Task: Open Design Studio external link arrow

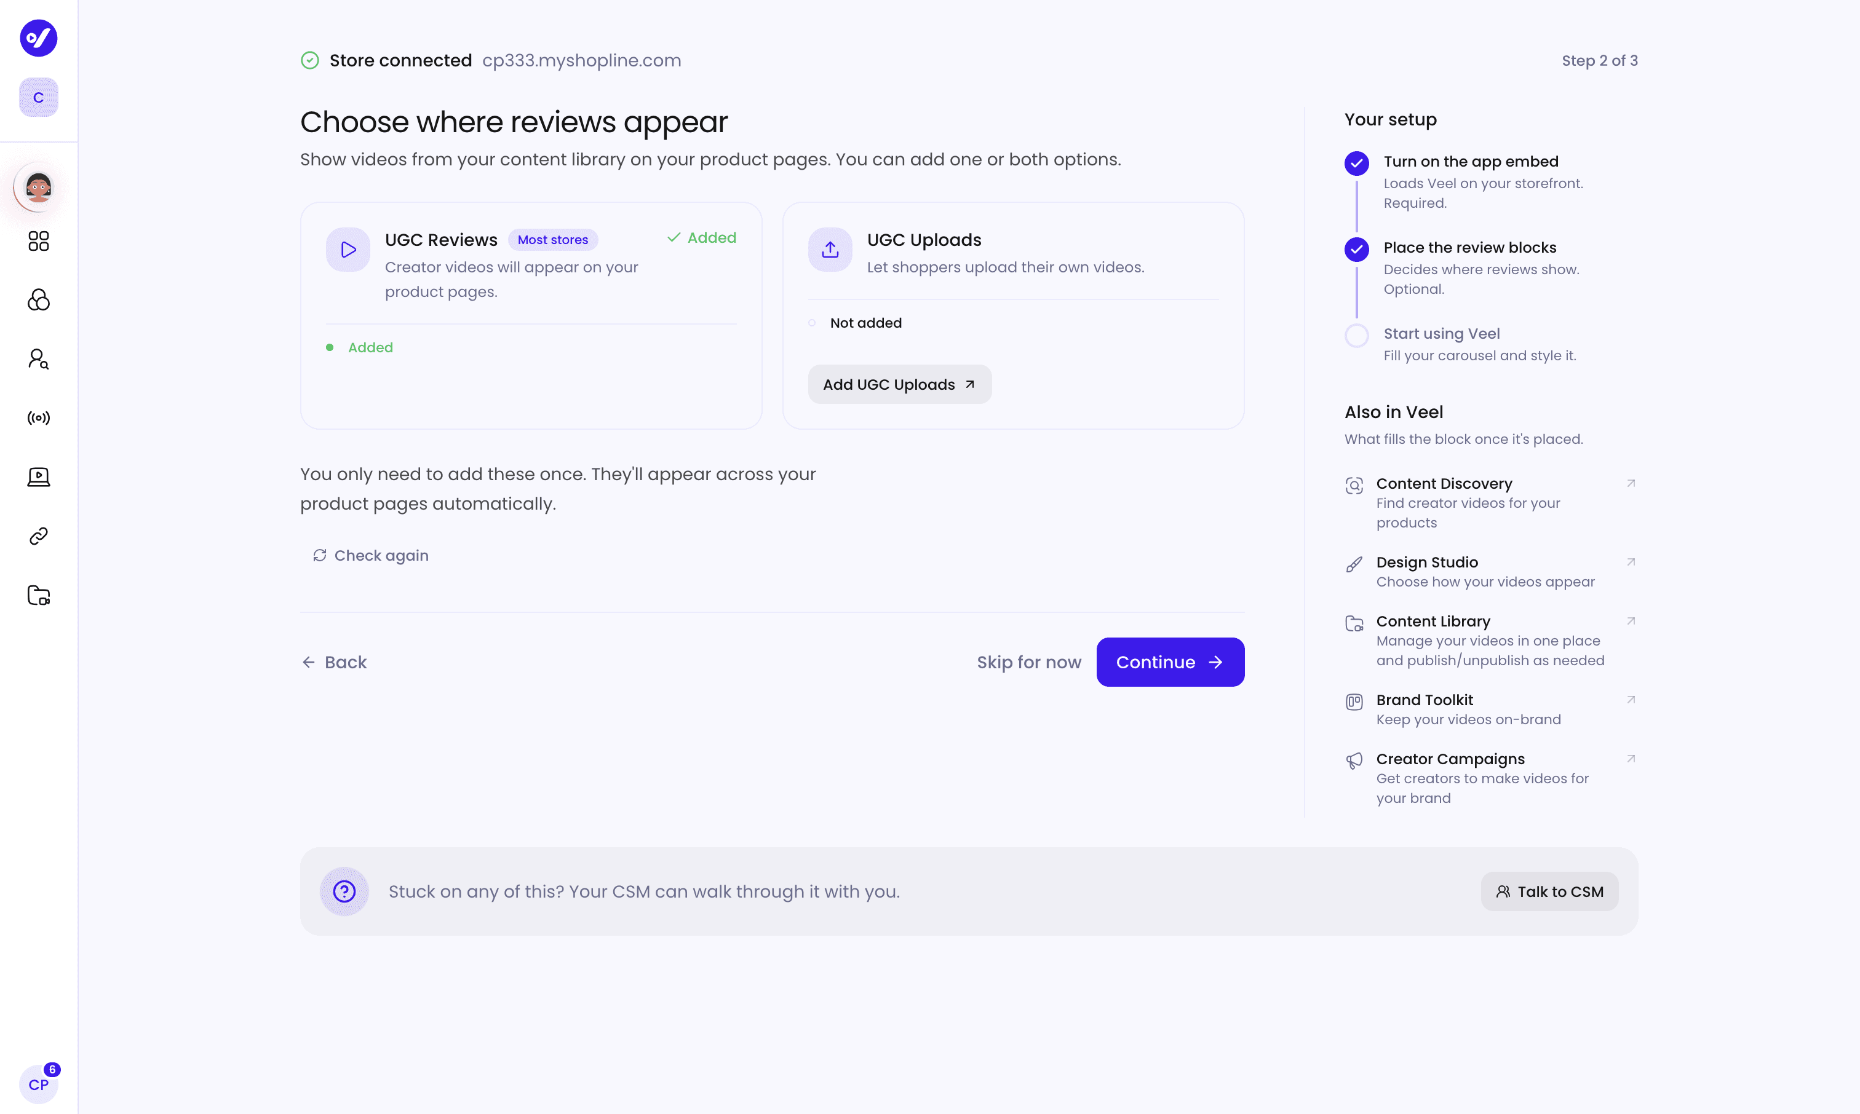Action: pos(1630,563)
